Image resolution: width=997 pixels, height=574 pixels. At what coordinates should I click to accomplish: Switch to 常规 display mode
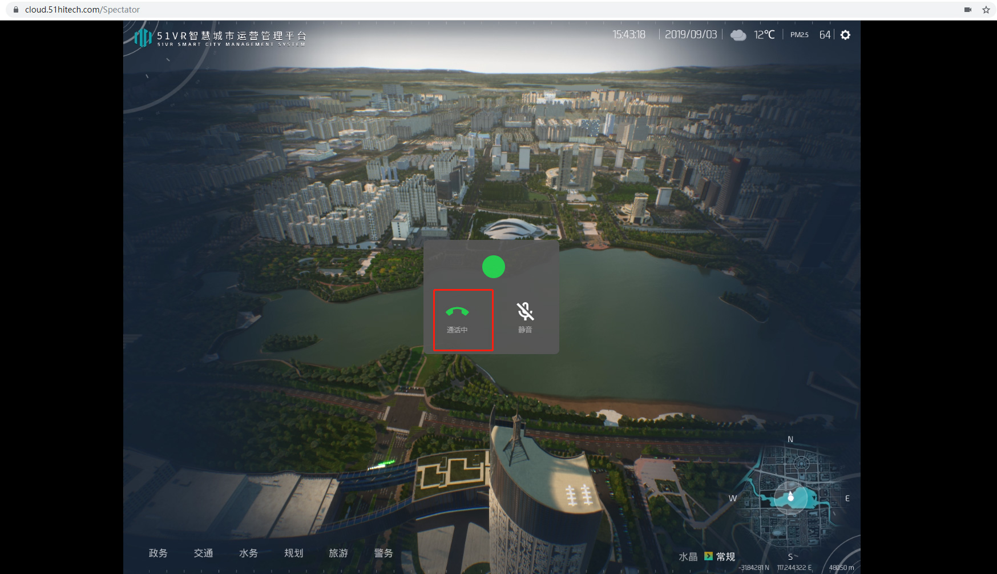click(725, 556)
